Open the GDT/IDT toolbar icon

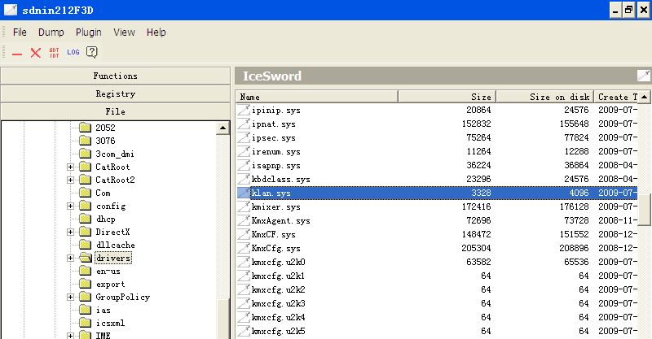tap(55, 53)
